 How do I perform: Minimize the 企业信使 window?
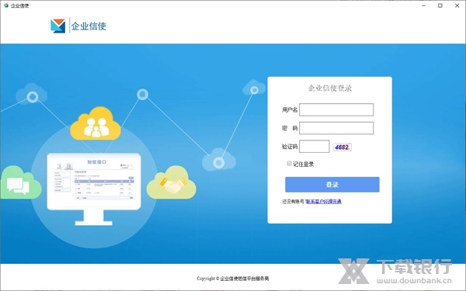click(x=424, y=5)
